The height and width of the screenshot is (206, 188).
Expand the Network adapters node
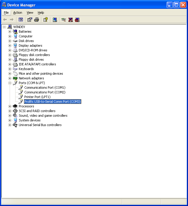tap(10, 78)
